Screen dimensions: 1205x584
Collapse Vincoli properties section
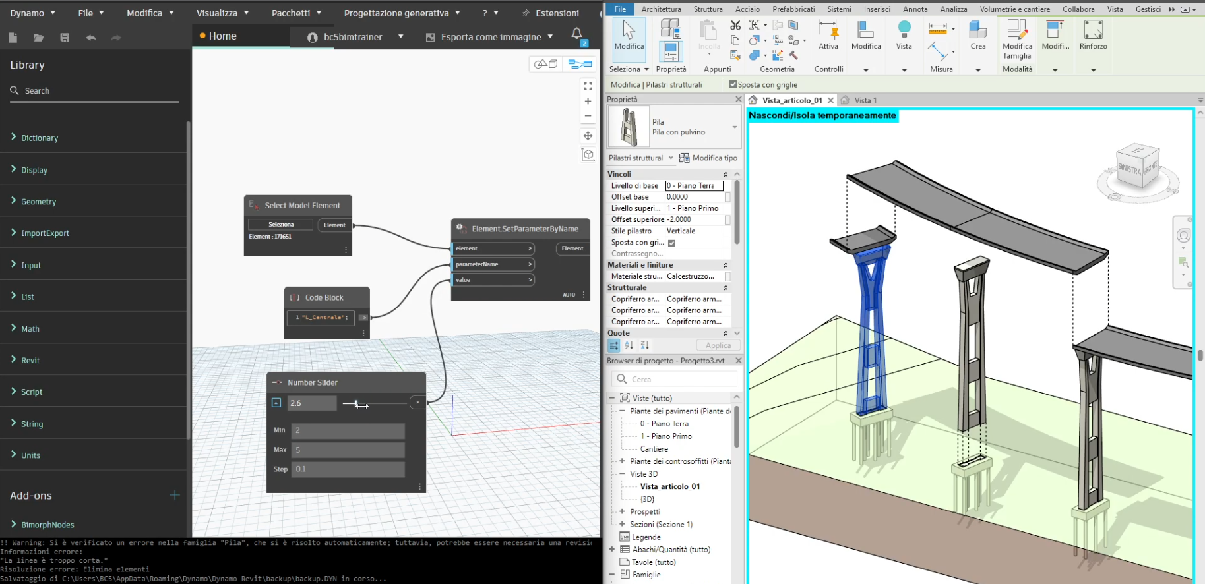(x=726, y=174)
